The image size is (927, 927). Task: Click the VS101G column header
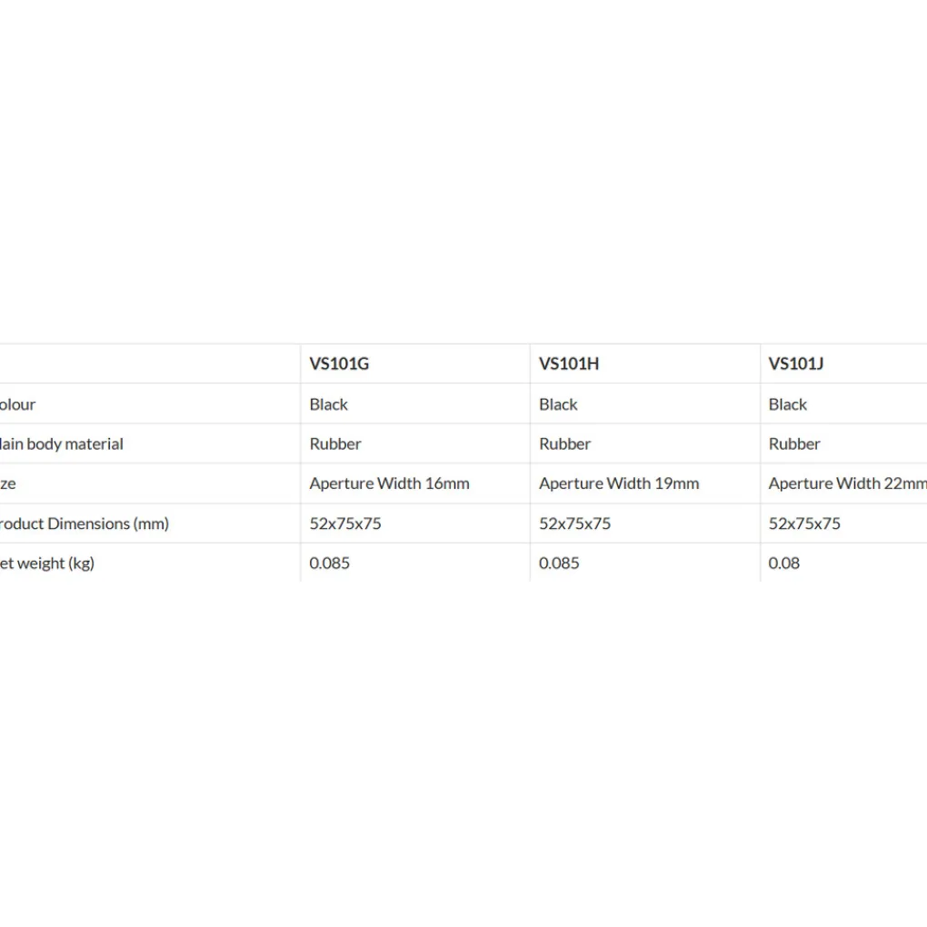click(339, 364)
